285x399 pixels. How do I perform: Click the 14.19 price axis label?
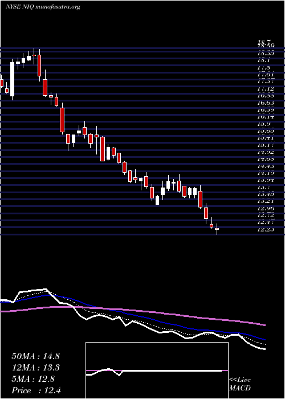click(266, 173)
